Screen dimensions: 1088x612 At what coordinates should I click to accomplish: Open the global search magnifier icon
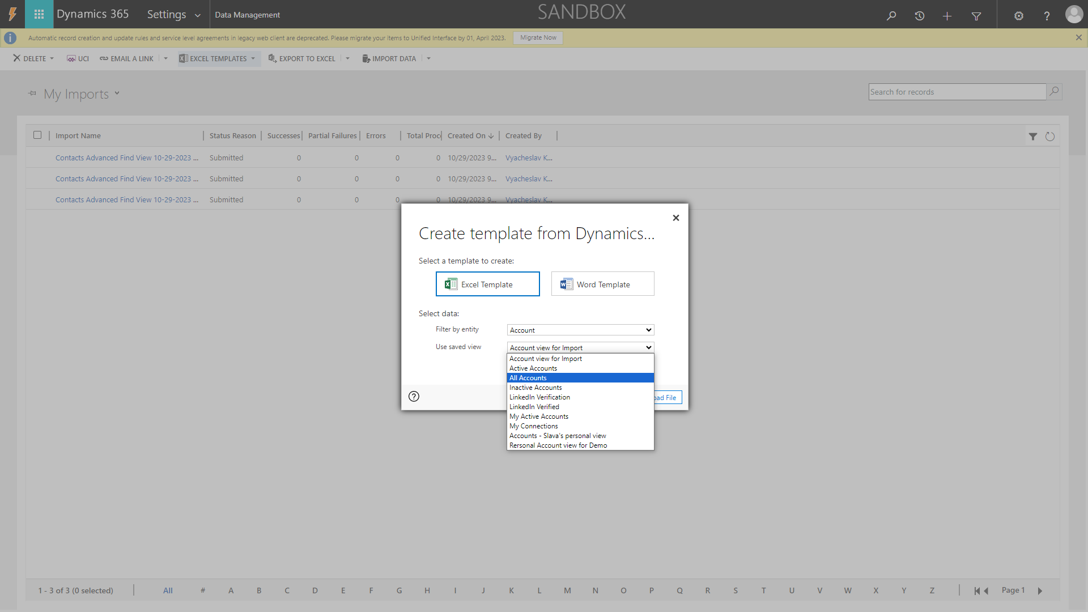click(891, 16)
